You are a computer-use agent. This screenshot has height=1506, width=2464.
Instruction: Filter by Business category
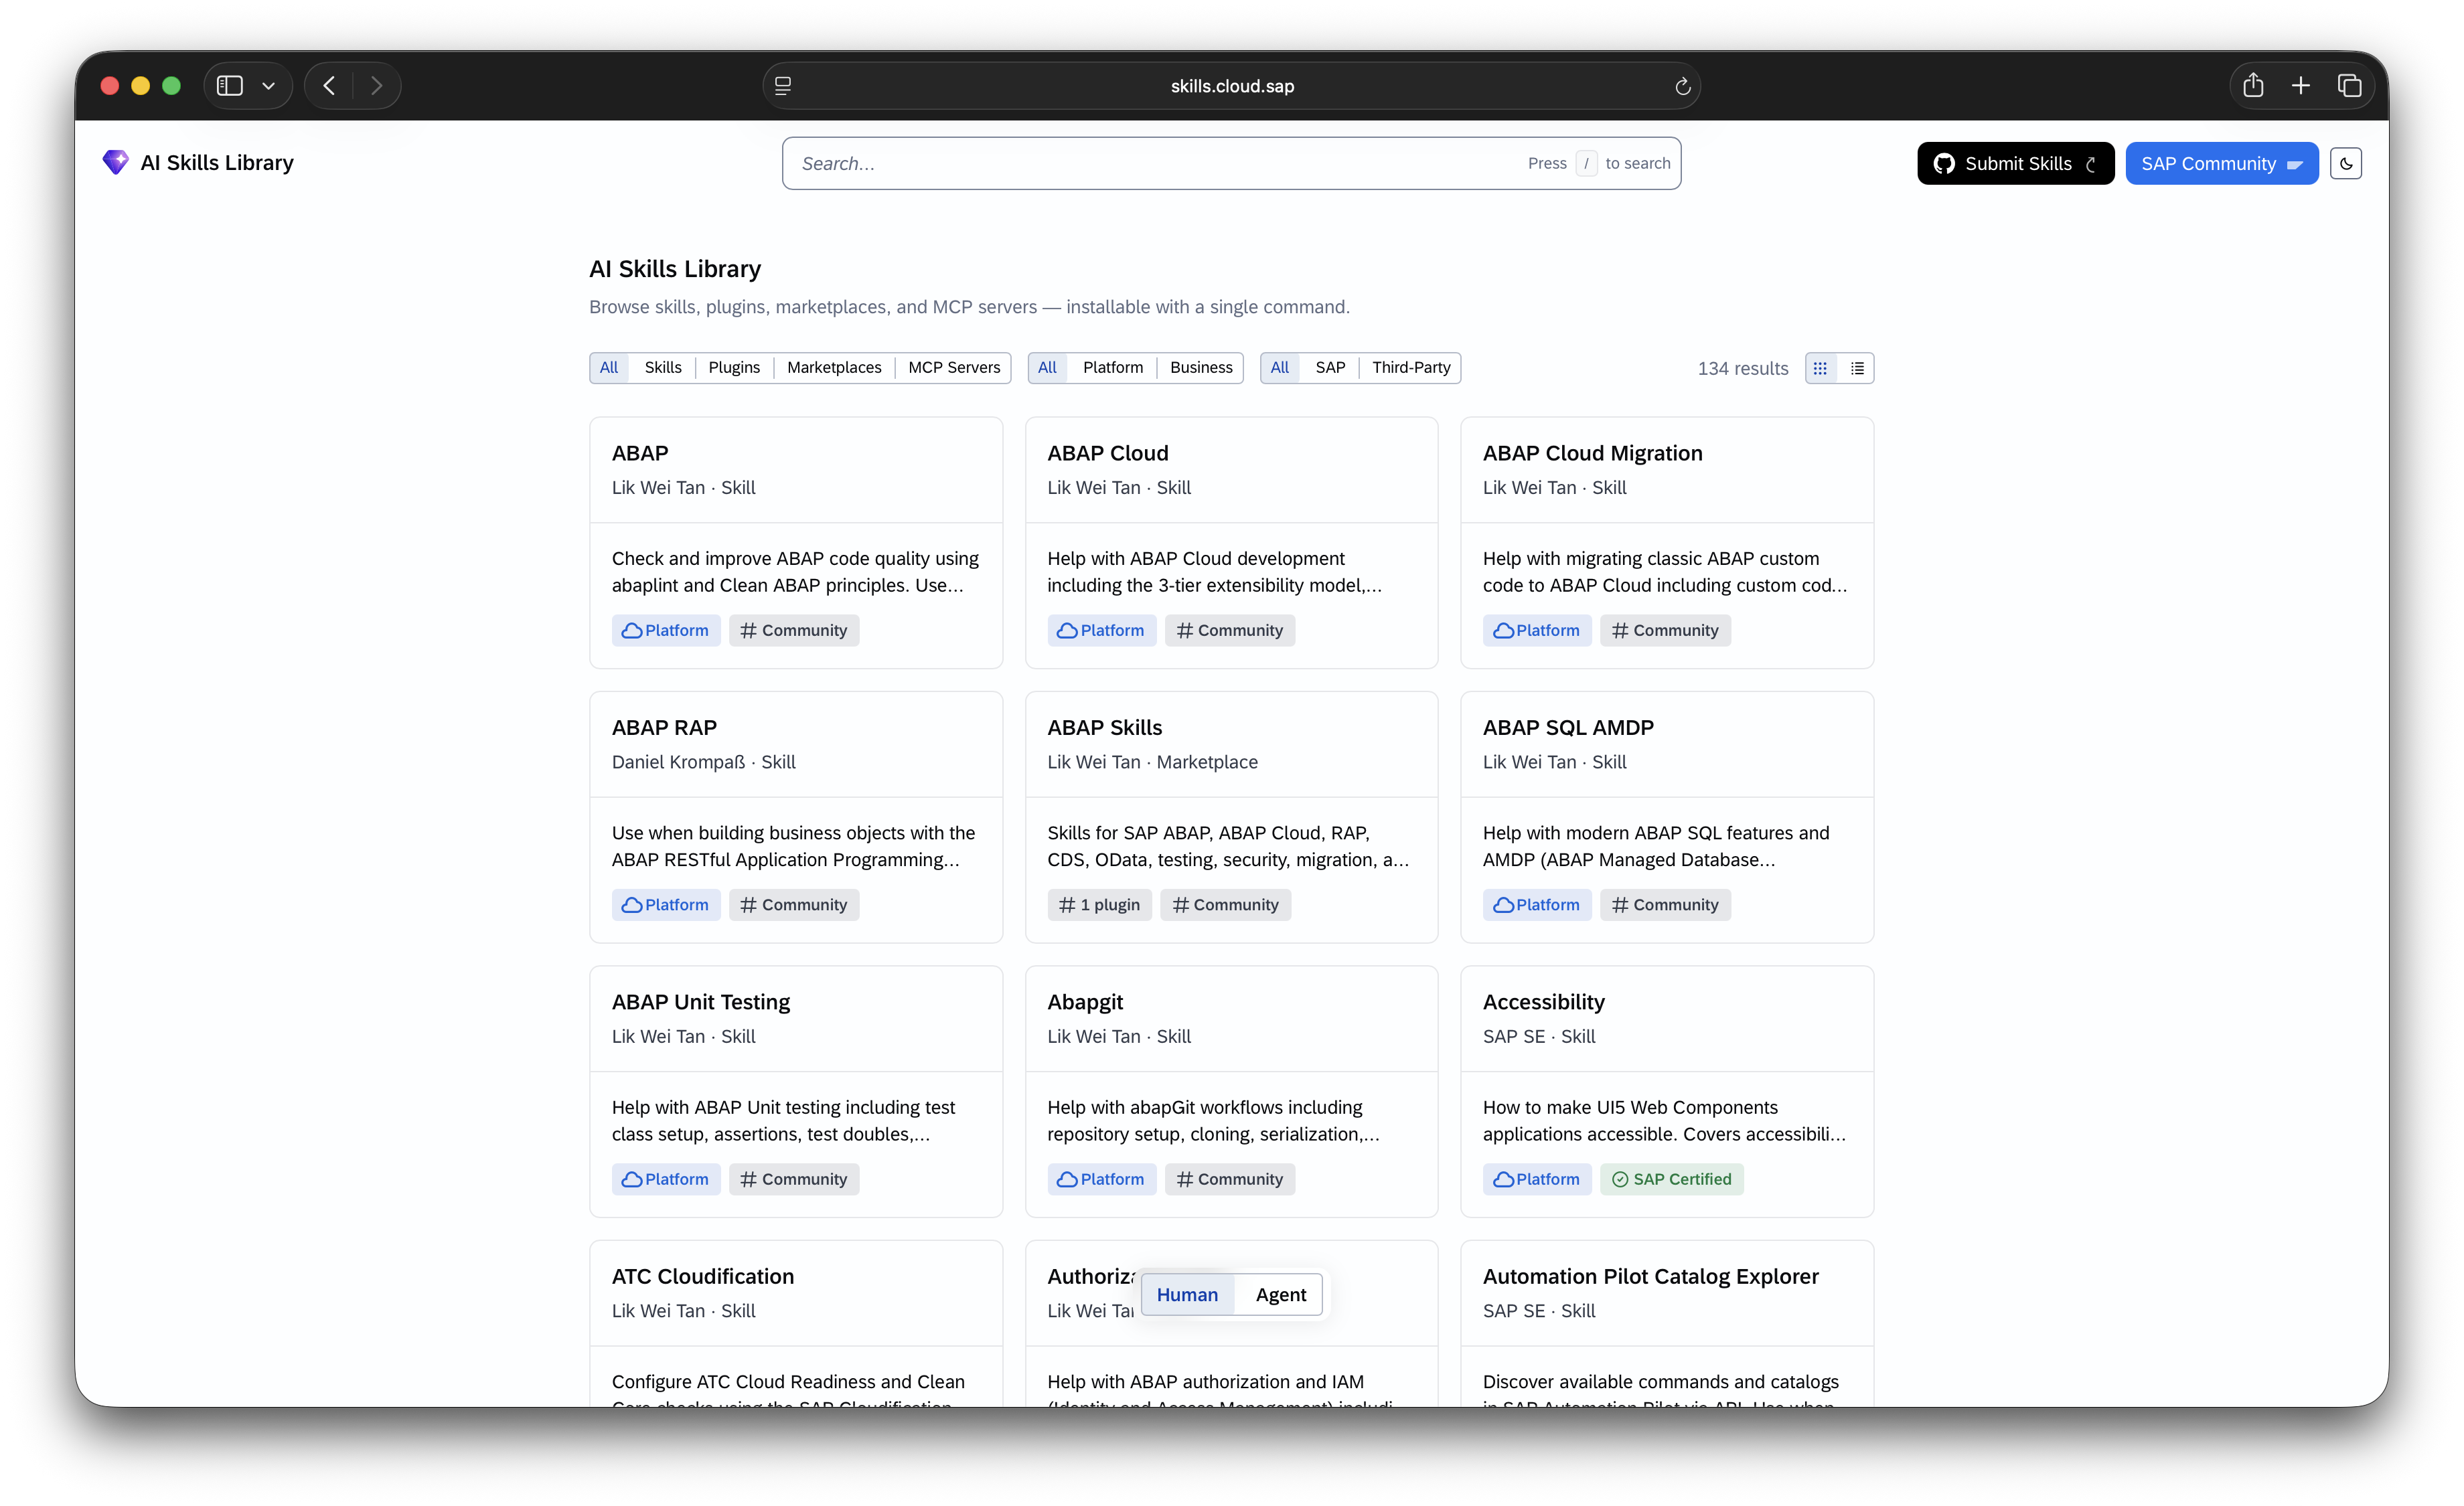[x=1201, y=367]
